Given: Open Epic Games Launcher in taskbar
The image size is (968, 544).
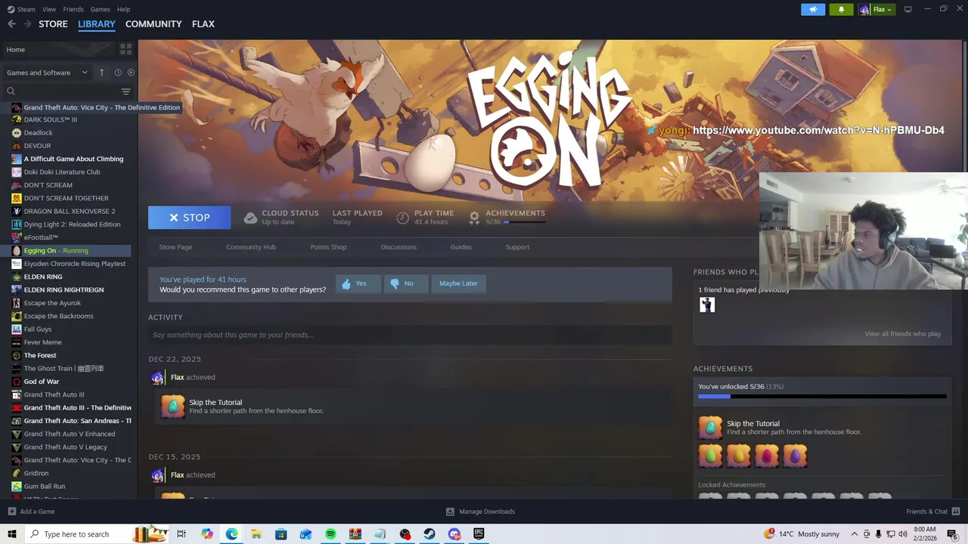Looking at the screenshot, I should click(x=479, y=534).
